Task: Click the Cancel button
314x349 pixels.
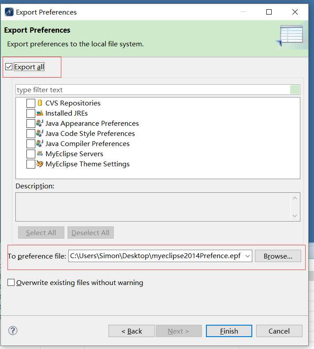Action: pos(279,331)
